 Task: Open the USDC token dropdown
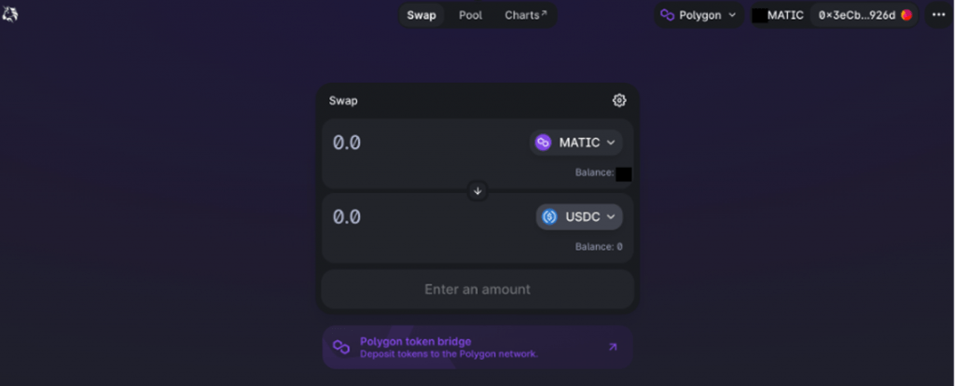[x=579, y=217]
